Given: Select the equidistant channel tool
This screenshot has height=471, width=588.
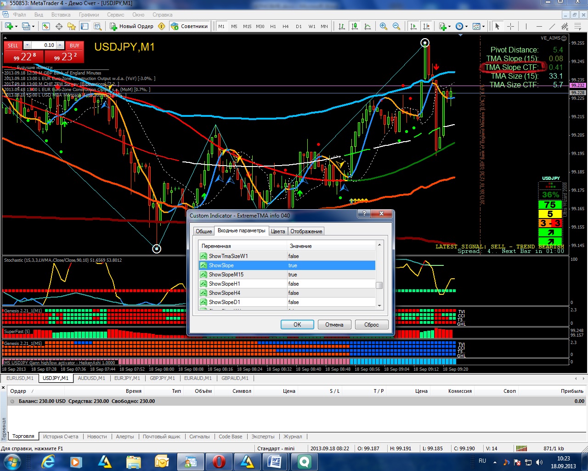Looking at the screenshot, I should [565, 26].
